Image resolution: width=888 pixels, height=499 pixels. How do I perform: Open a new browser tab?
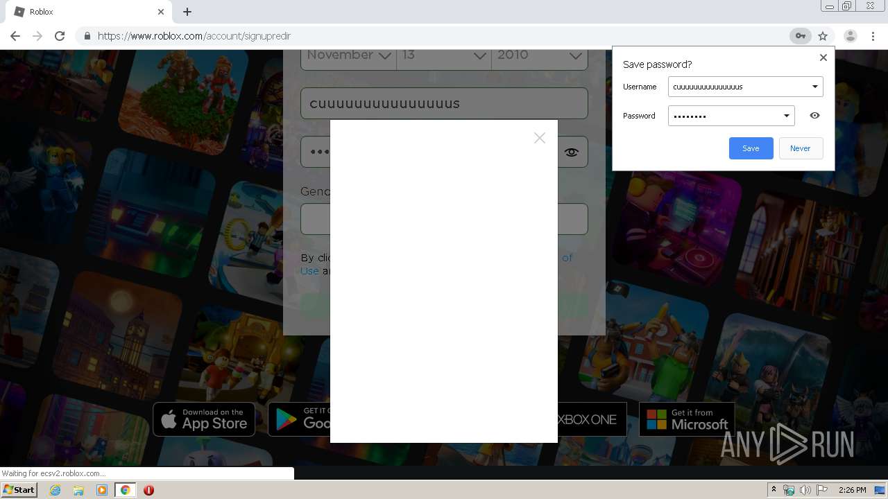[x=187, y=12]
